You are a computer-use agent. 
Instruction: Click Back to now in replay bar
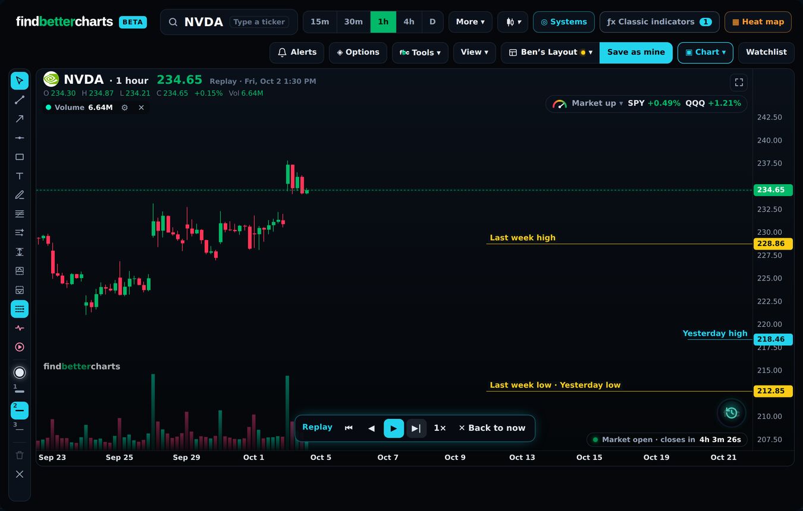(492, 428)
